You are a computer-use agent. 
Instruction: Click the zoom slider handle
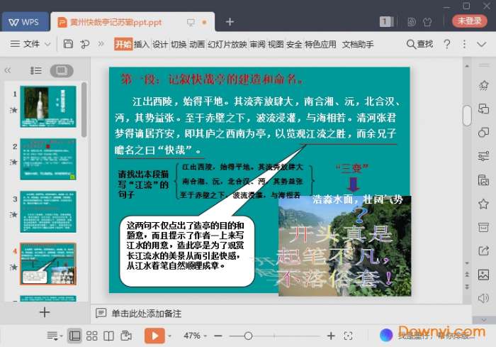point(248,336)
